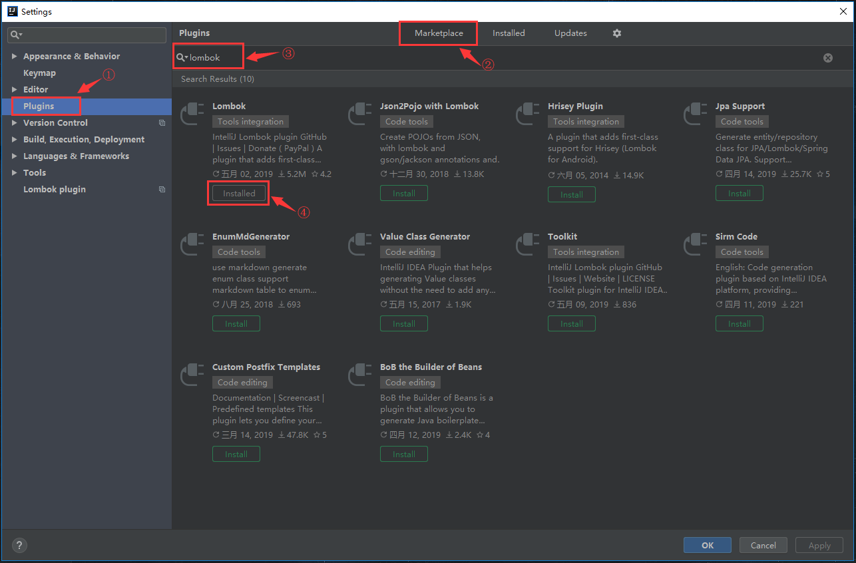Screen dimensions: 856x563
Task: Focus the settings search field
Action: pos(87,35)
